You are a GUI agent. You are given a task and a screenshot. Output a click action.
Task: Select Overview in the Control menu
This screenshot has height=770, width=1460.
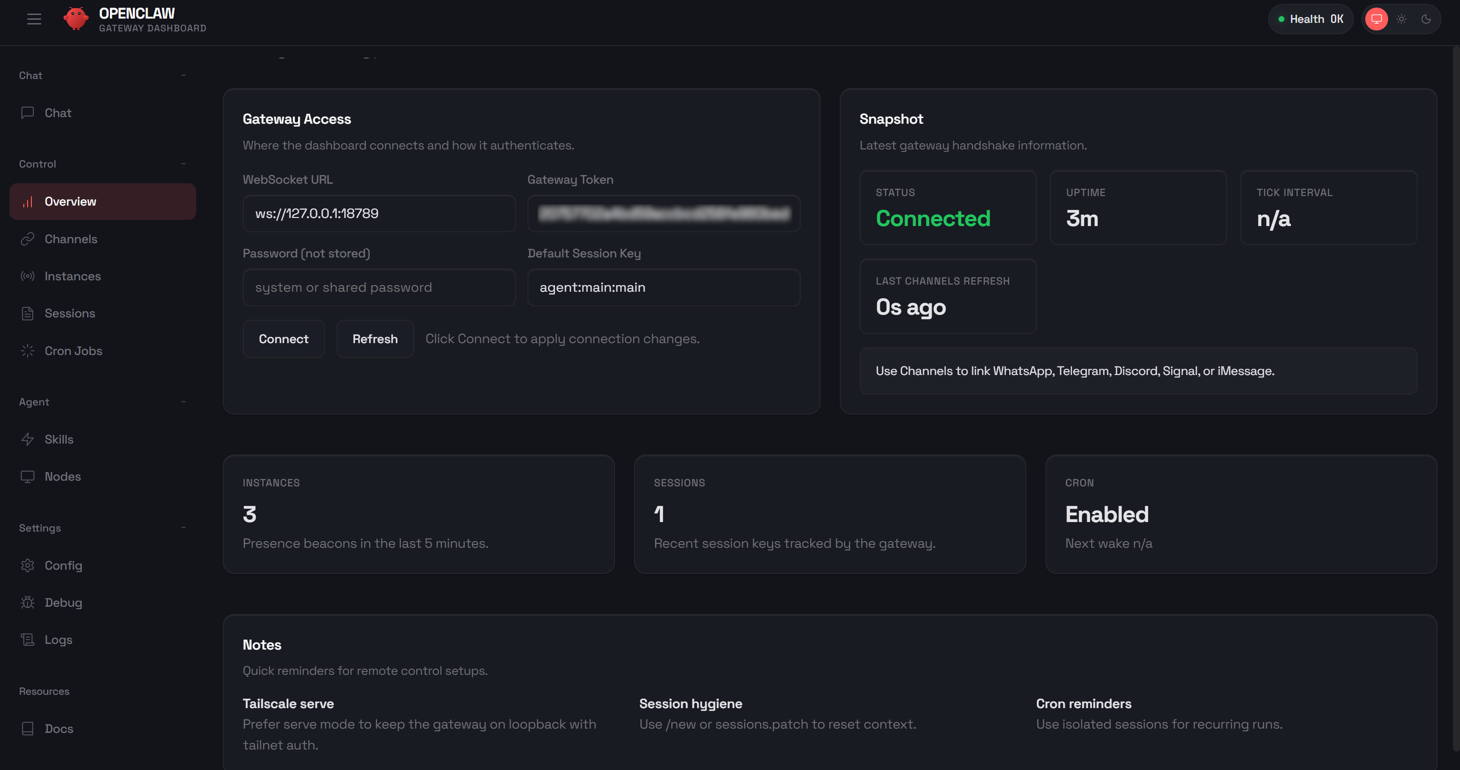click(x=70, y=201)
